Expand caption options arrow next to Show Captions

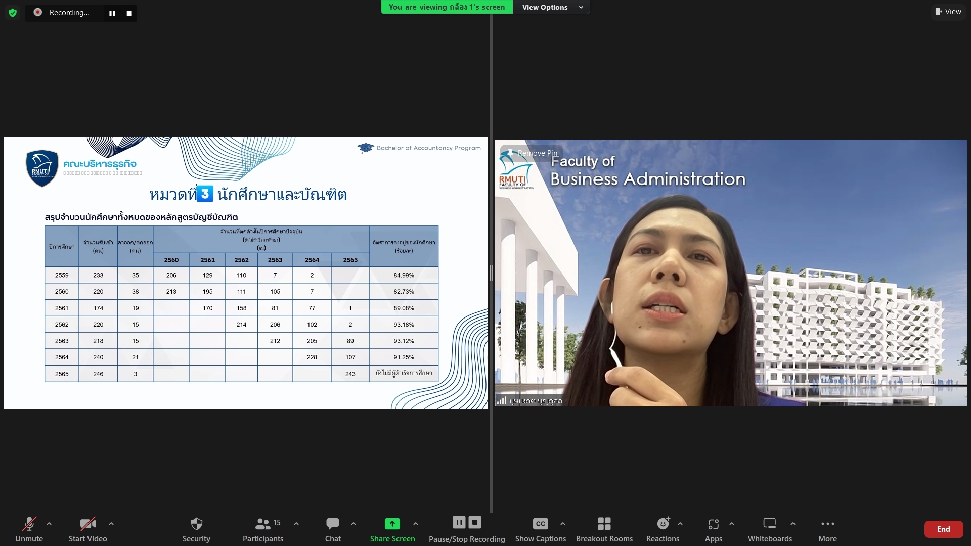[563, 524]
